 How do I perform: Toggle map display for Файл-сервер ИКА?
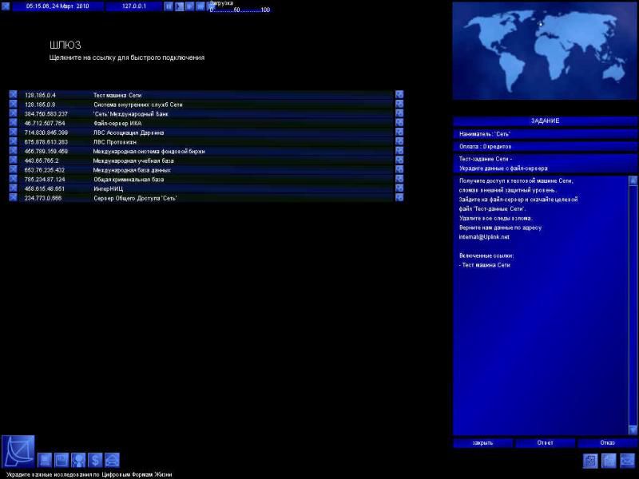(x=399, y=123)
